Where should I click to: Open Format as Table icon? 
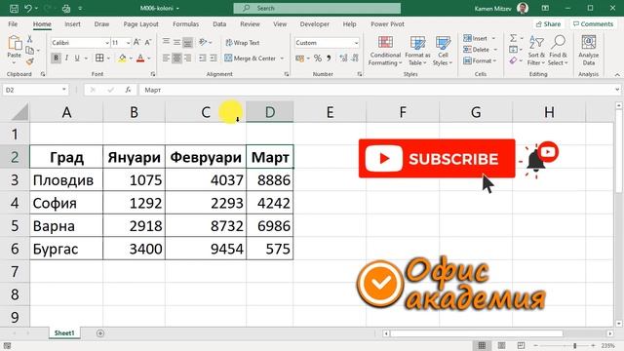click(x=417, y=42)
